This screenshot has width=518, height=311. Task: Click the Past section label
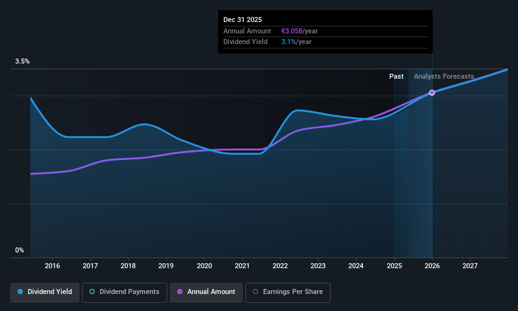coord(396,77)
